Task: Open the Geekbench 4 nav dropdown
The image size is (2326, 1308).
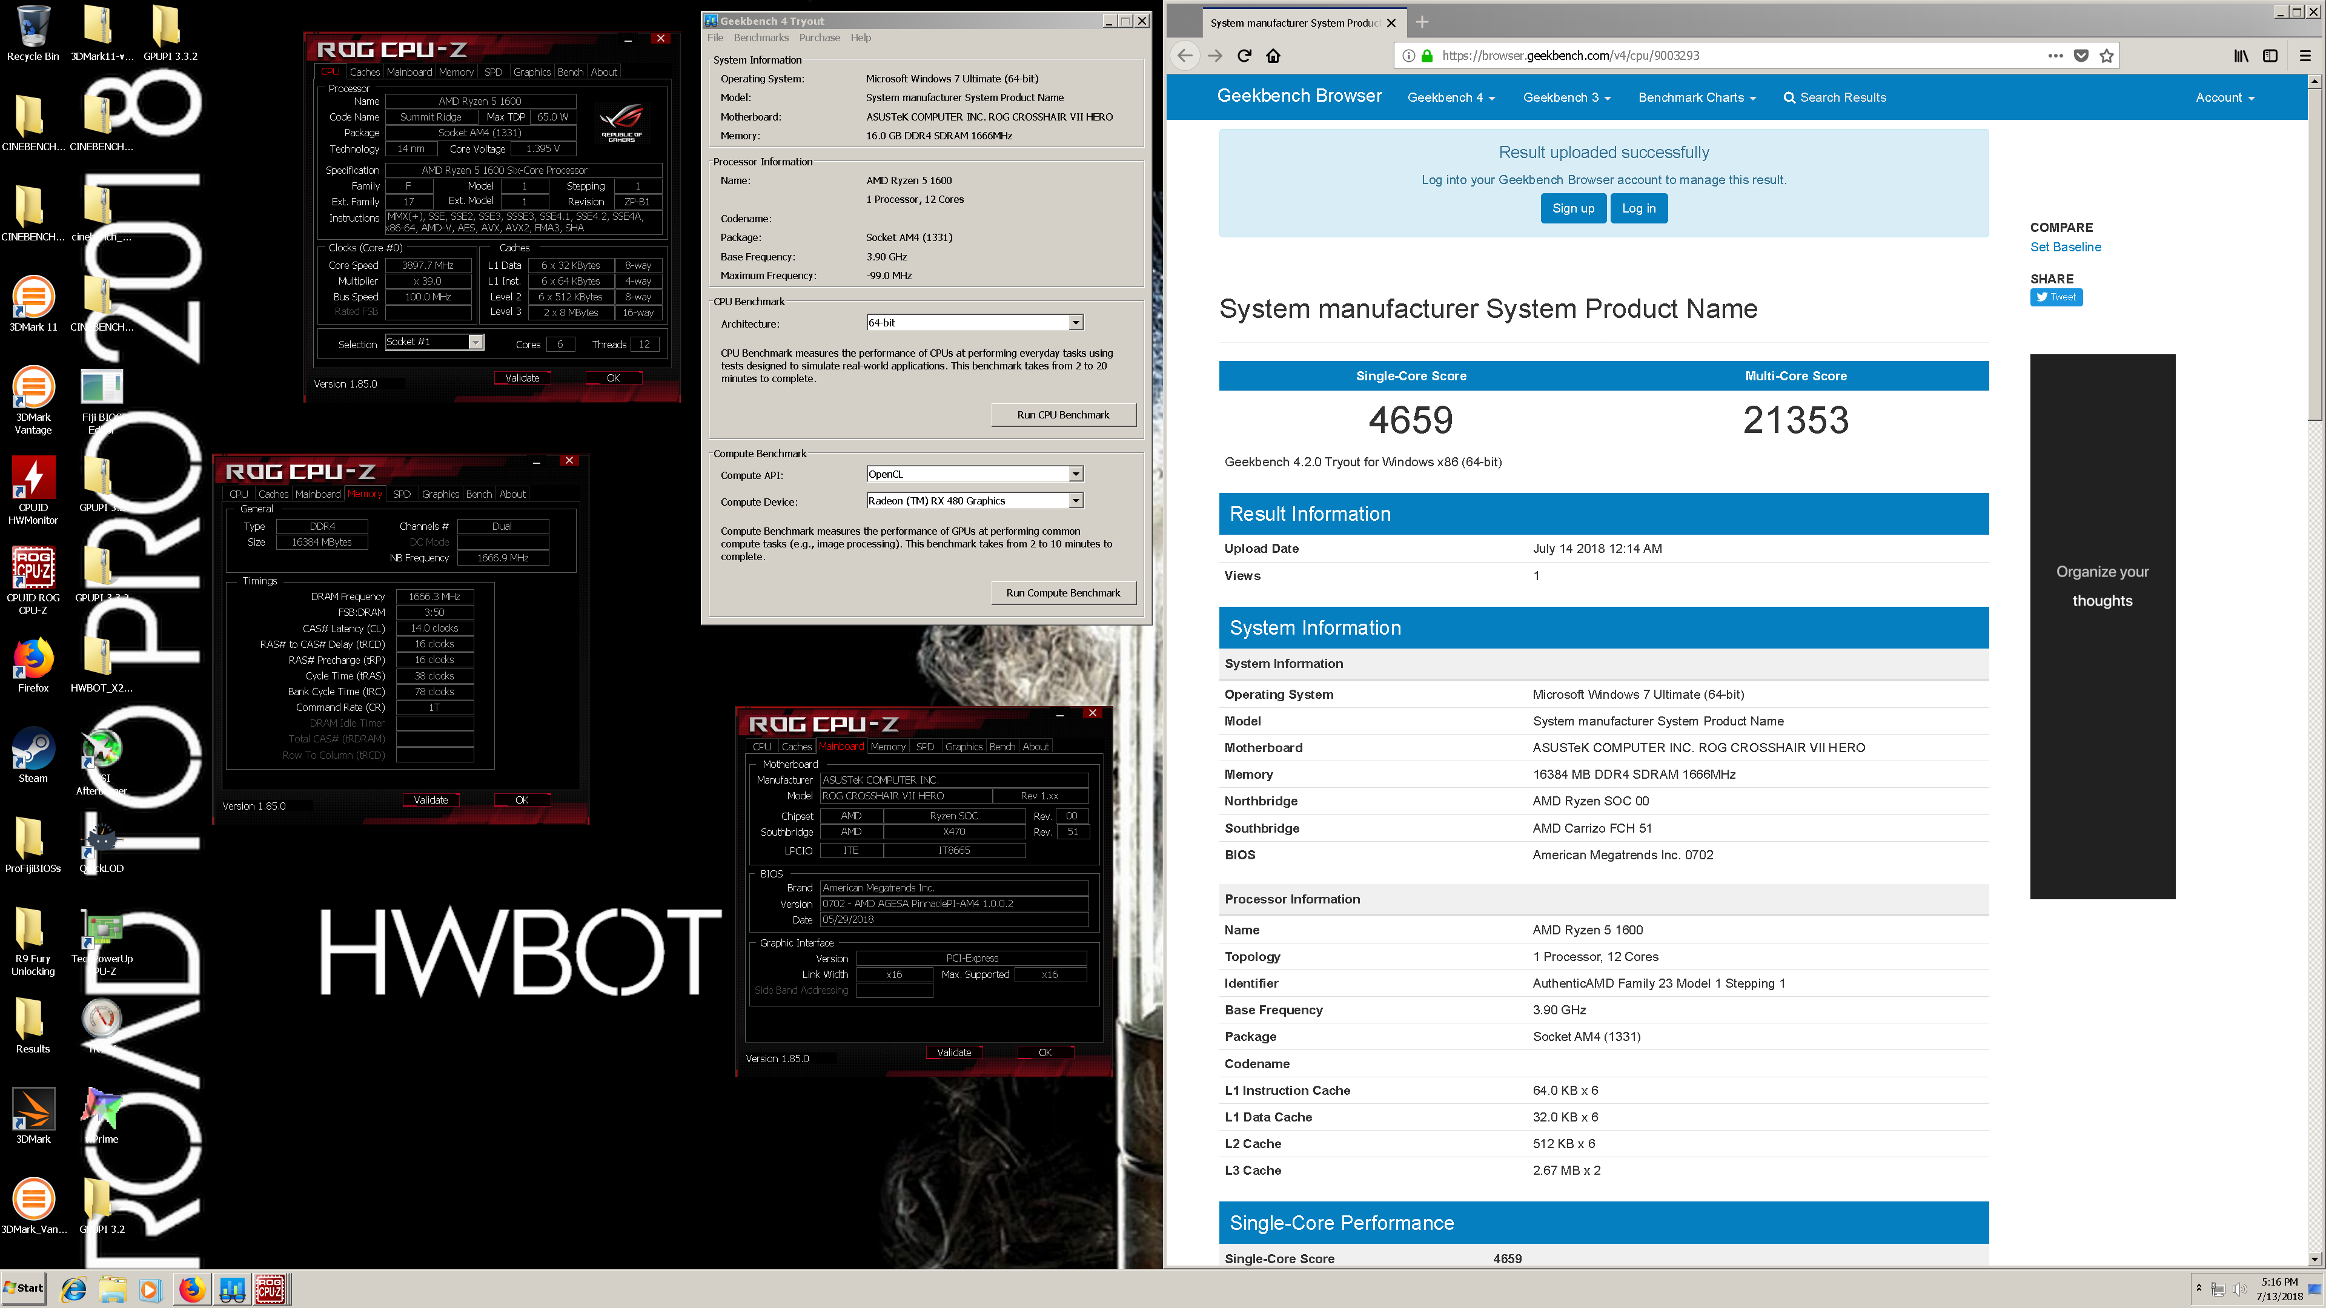Action: point(1451,97)
